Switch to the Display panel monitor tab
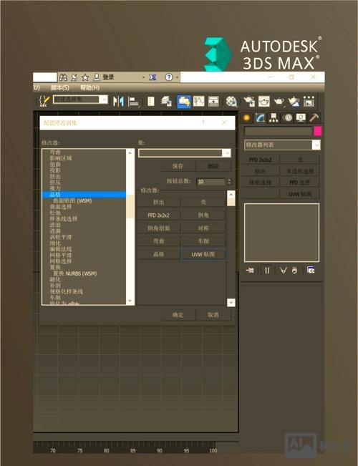 click(x=301, y=118)
